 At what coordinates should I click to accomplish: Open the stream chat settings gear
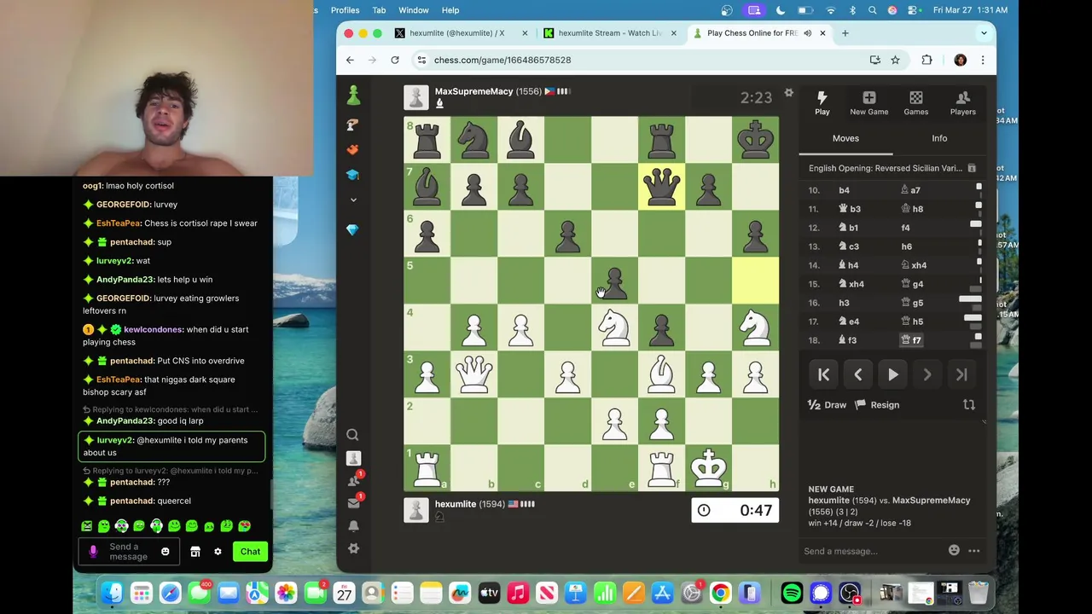pyautogui.click(x=218, y=552)
